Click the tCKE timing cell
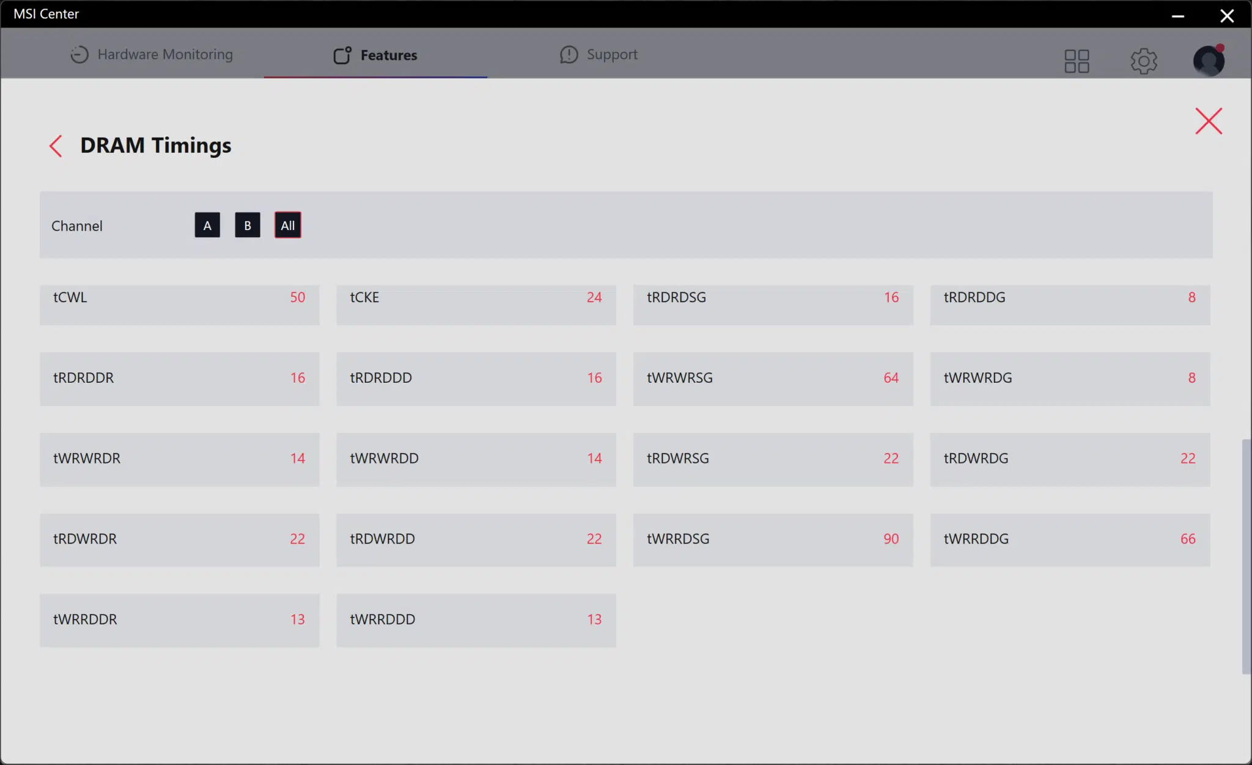The height and width of the screenshot is (765, 1252). point(476,305)
